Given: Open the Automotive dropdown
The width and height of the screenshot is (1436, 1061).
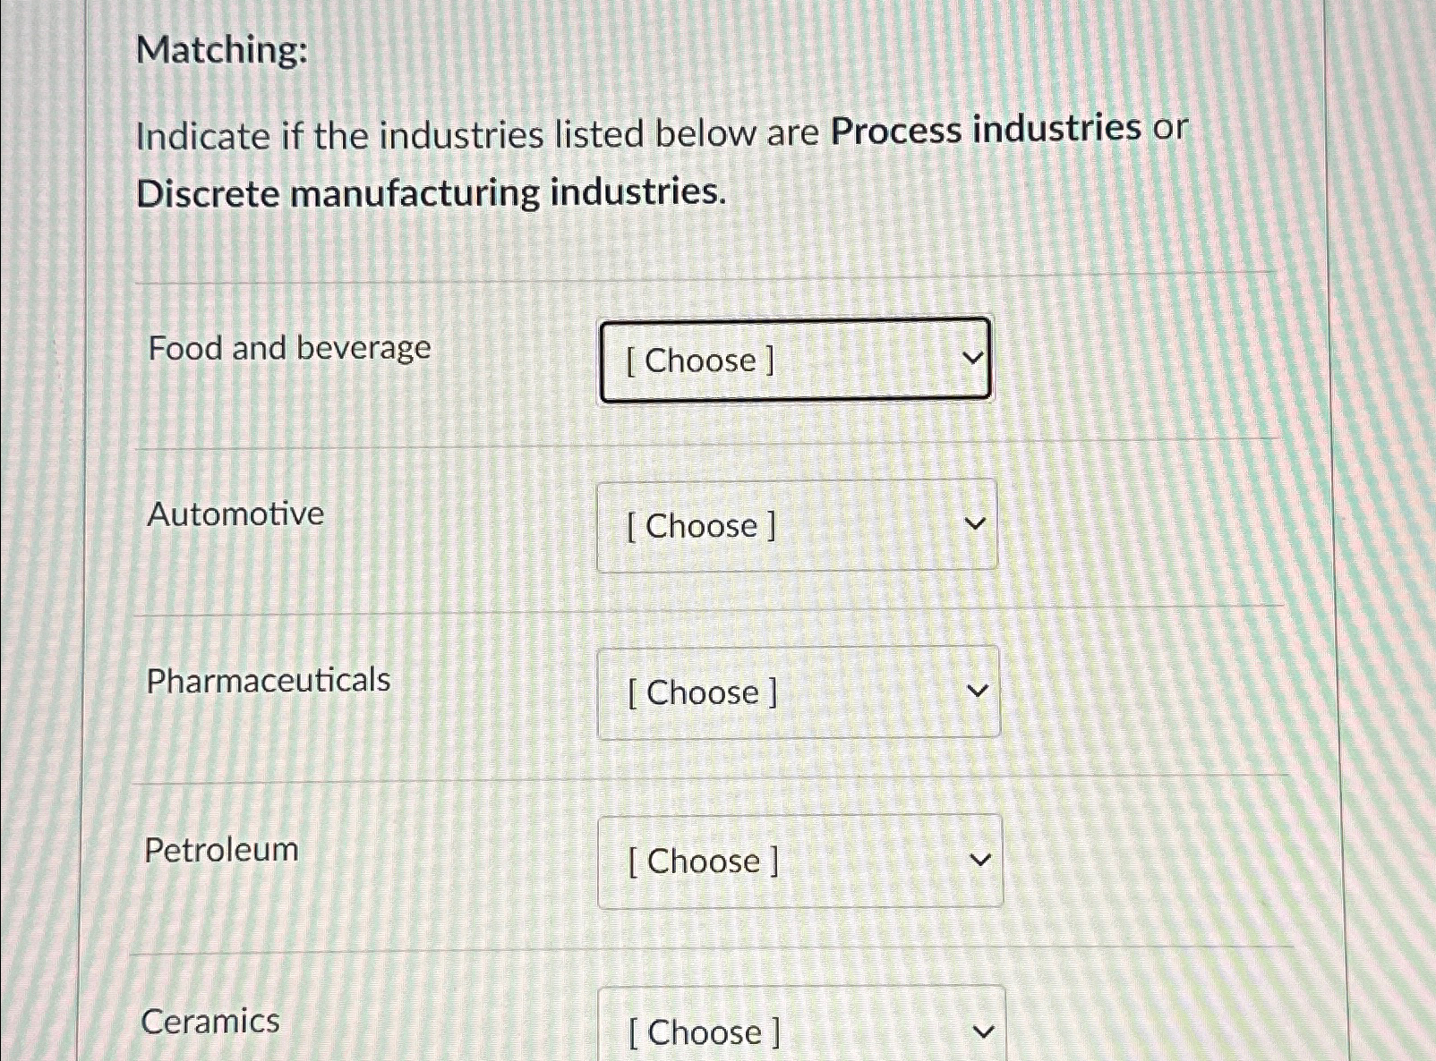Looking at the screenshot, I should [x=797, y=525].
